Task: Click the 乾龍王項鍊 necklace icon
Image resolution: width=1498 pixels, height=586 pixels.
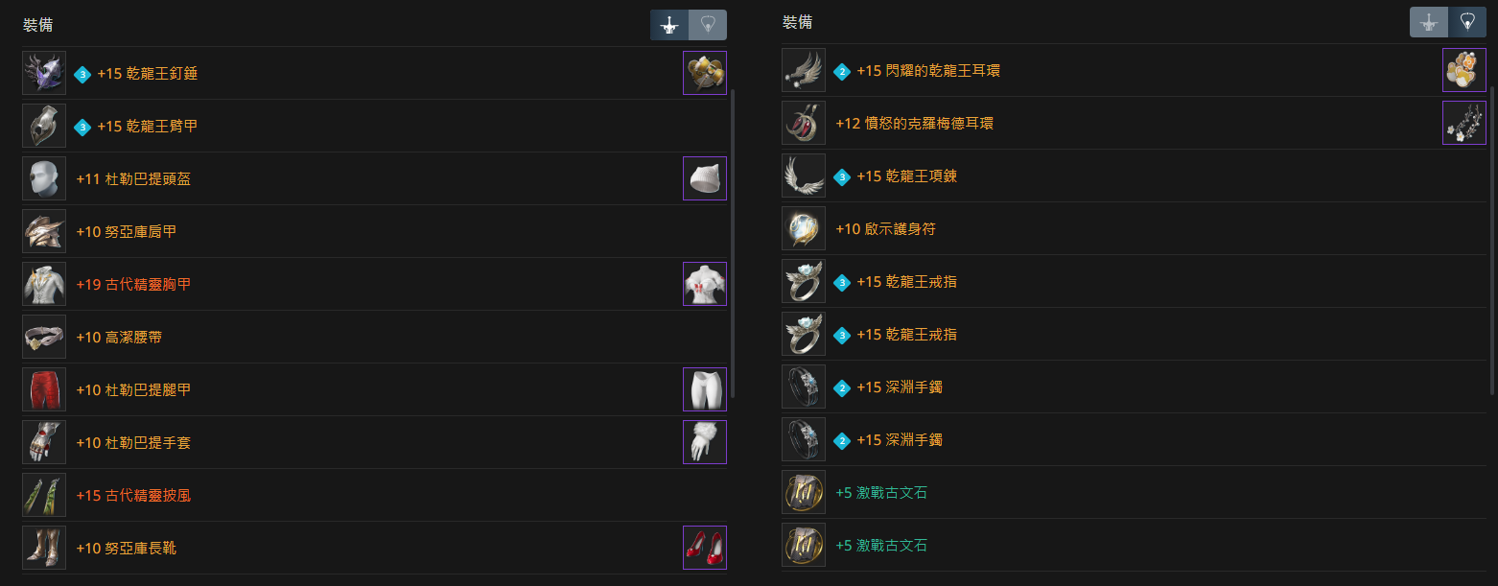Action: click(x=804, y=176)
